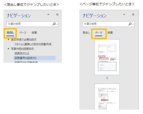Open page 3 thumbnail
This screenshot has height=114, width=143.
107,57
